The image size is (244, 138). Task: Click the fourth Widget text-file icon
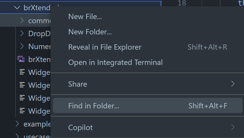22,111
